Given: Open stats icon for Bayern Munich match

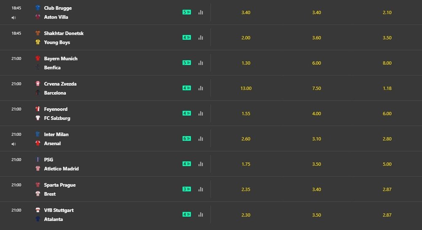Looking at the screenshot, I should (x=200, y=63).
